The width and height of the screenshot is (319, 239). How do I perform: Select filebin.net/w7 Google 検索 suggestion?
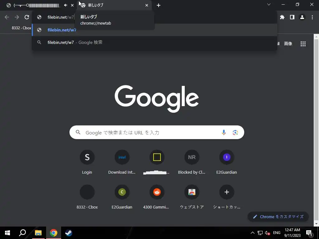[x=155, y=42]
